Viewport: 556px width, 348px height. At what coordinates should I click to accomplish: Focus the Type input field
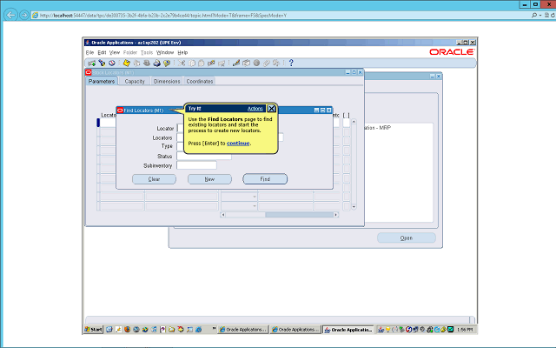coord(180,146)
